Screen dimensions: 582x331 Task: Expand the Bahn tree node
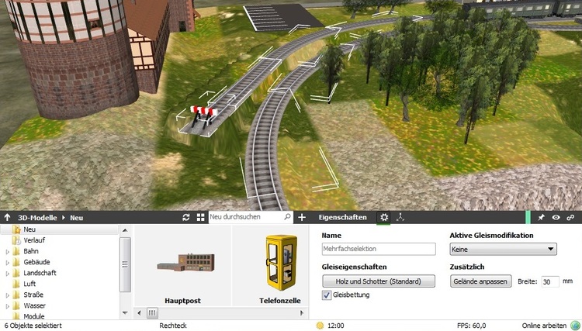click(7, 252)
